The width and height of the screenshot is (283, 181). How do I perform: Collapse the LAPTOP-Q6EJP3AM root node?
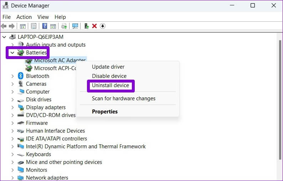click(x=4, y=37)
